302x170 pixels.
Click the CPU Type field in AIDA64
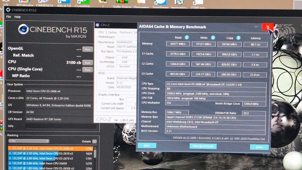pyautogui.click(x=216, y=84)
